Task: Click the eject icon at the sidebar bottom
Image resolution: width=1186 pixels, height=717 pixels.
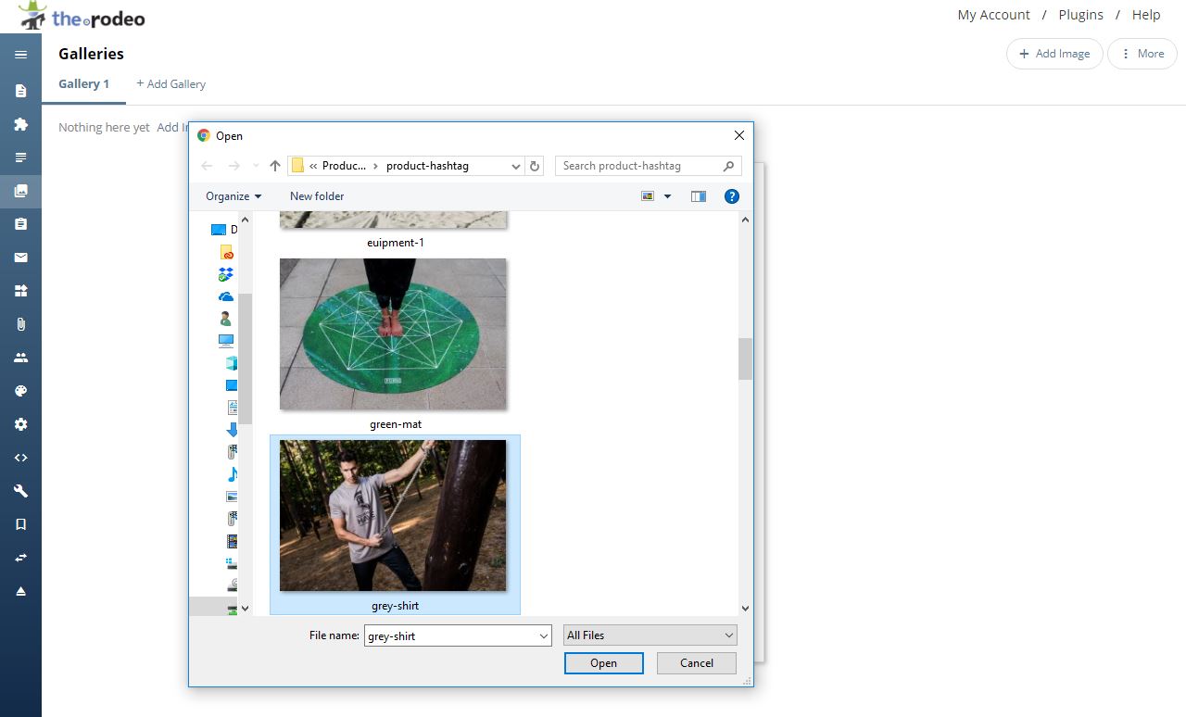Action: (x=20, y=591)
